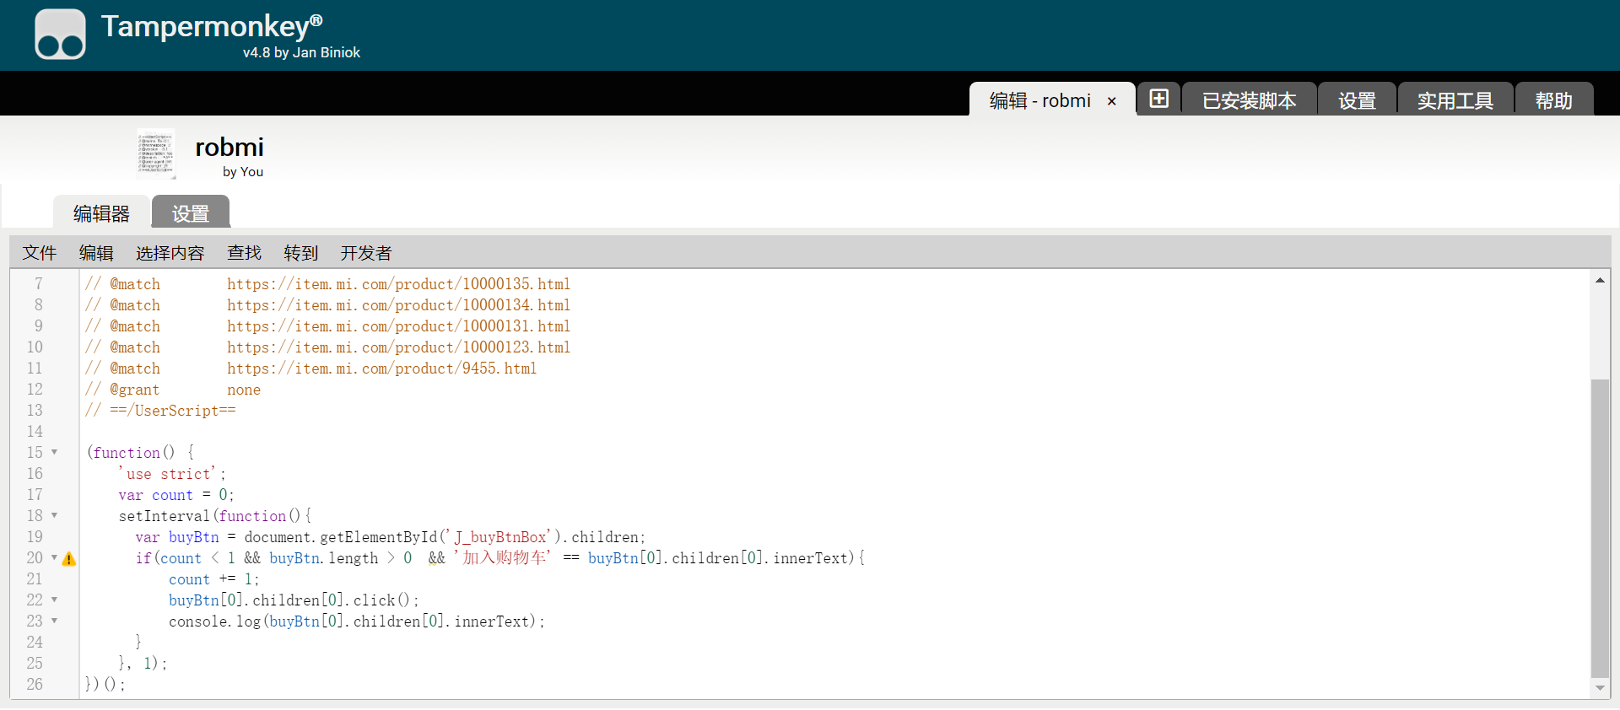The image size is (1620, 710).
Task: Open the 查找 menu
Action: [x=245, y=253]
